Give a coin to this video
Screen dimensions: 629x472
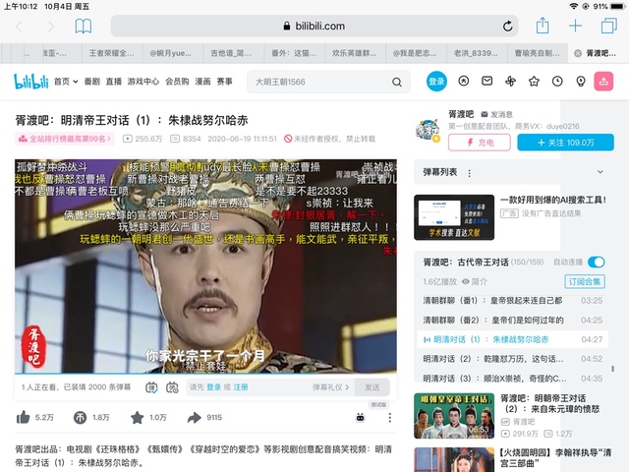click(x=80, y=417)
